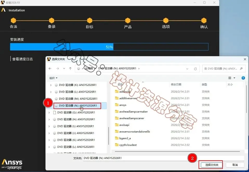Go up one folder level with the up arrow

point(70,68)
